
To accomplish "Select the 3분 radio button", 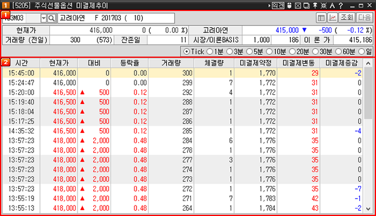I will 230,51.
